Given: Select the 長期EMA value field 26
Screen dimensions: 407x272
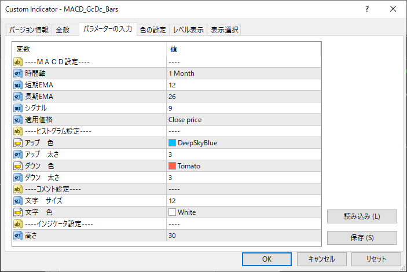Looking at the screenshot, I should (243, 97).
